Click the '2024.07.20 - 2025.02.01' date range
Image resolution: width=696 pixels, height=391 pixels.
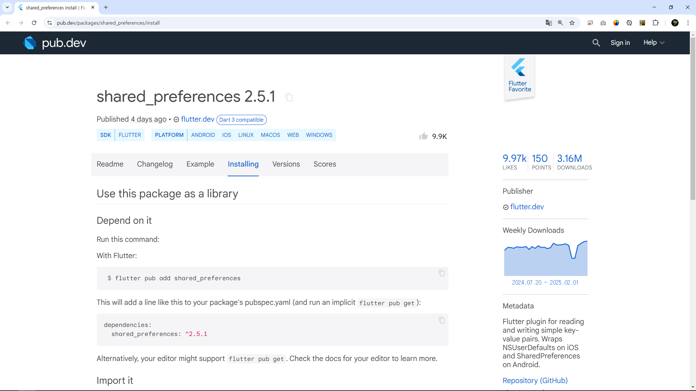[x=545, y=282]
